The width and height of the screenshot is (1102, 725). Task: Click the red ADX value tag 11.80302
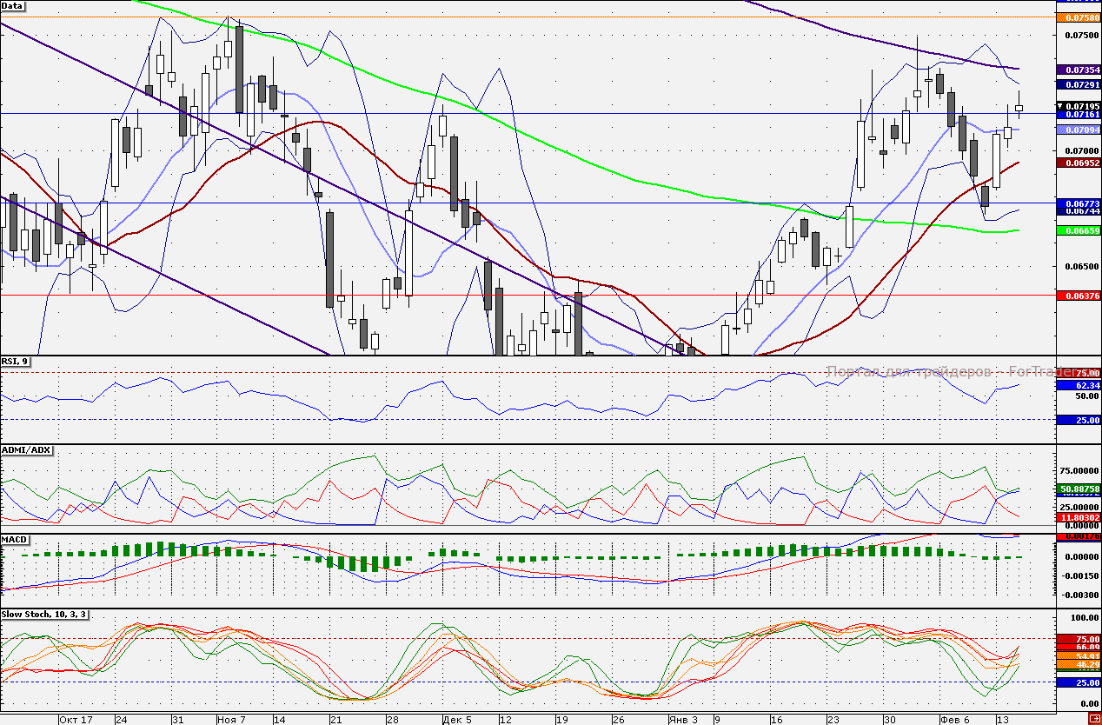click(1078, 517)
